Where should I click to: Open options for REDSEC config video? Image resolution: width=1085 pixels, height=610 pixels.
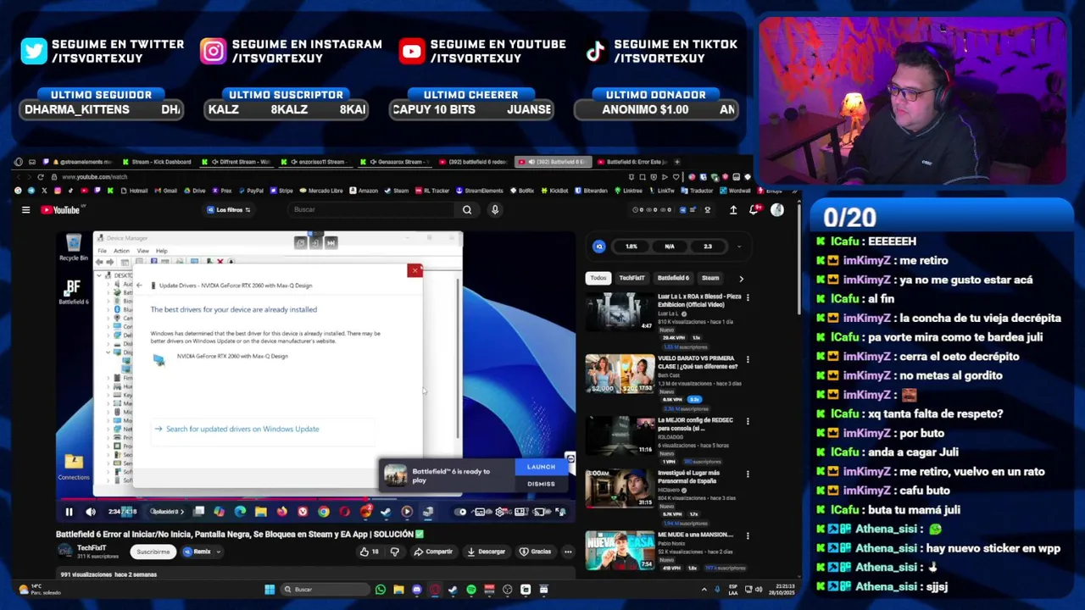pos(748,421)
